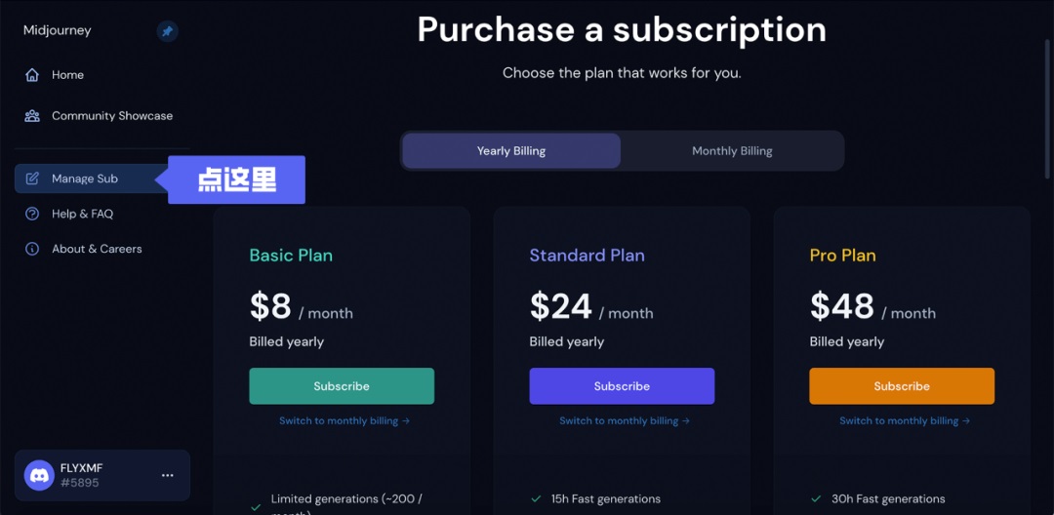Click the Manage Sub edit icon
The image size is (1054, 515).
click(x=32, y=178)
